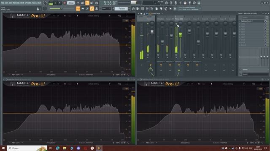
Task: Open the FILE menu
Action: pos(3,3)
